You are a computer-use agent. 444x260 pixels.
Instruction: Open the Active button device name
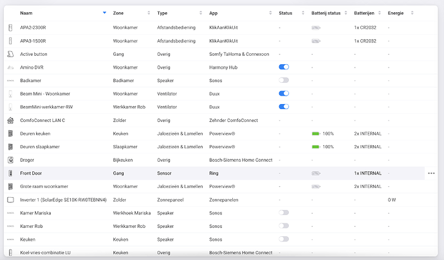pos(33,54)
